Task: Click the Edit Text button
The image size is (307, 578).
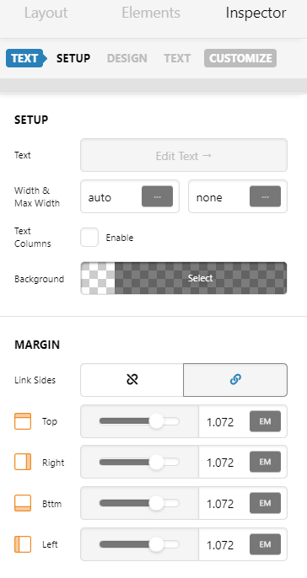Action: [x=184, y=155]
